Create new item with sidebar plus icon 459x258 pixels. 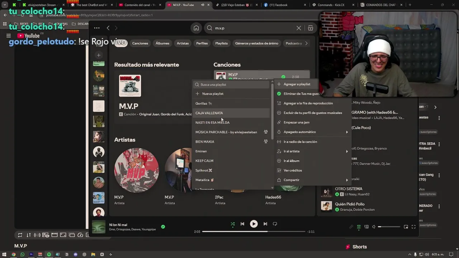tap(99, 55)
